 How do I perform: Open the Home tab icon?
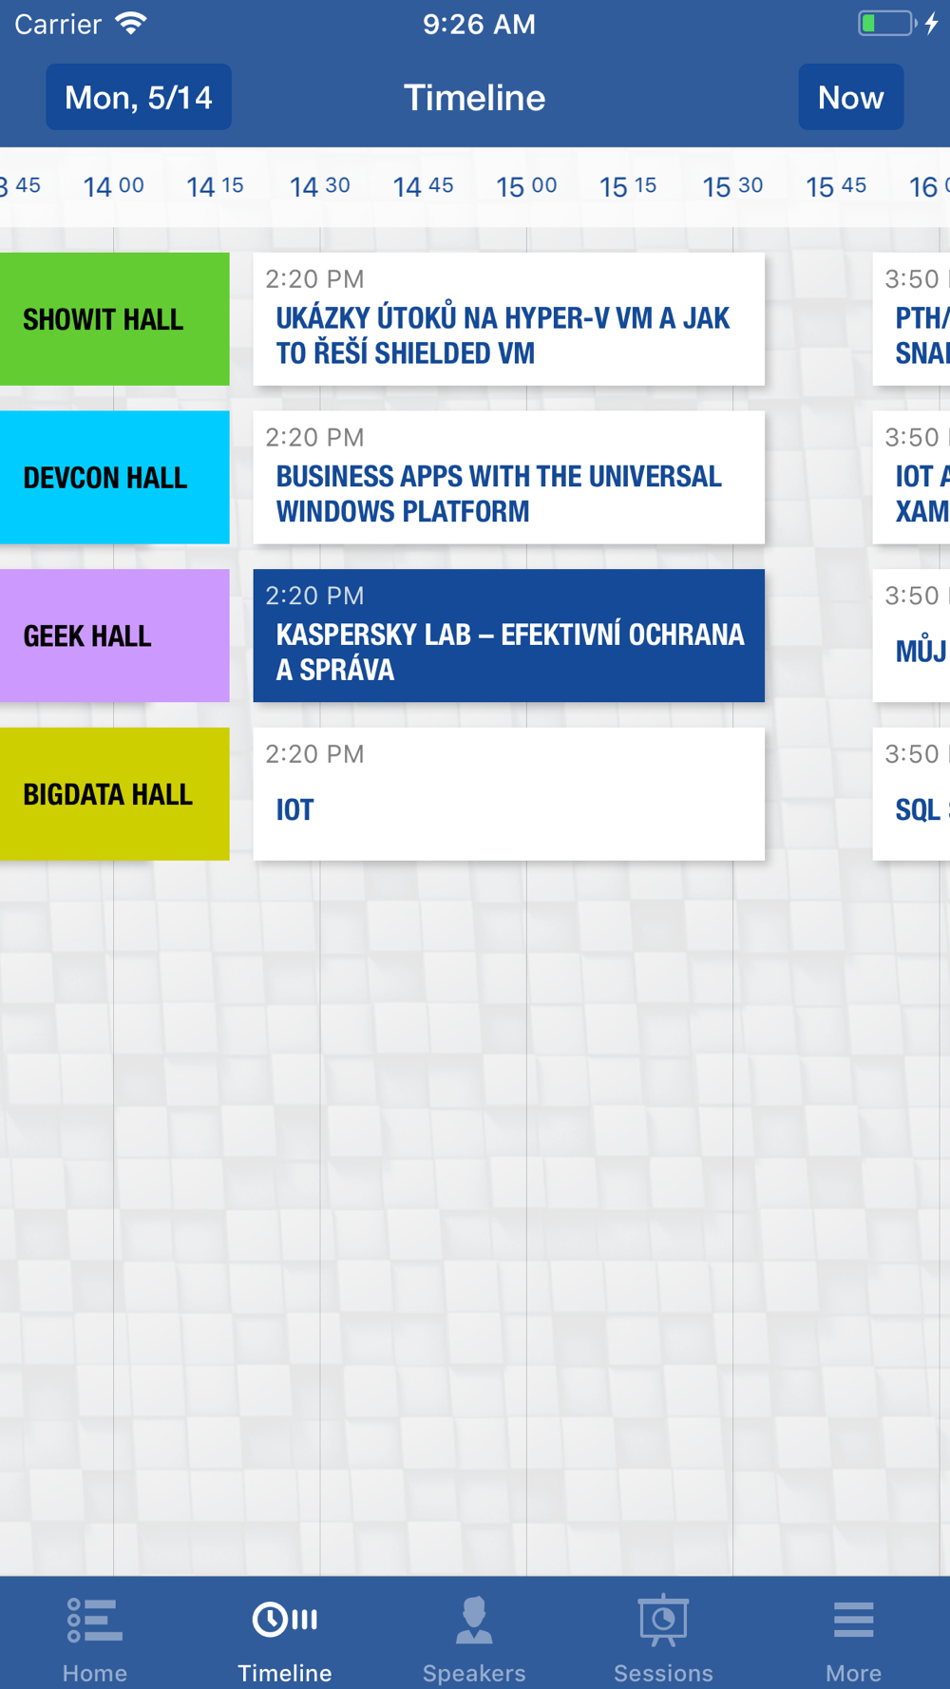click(94, 1620)
